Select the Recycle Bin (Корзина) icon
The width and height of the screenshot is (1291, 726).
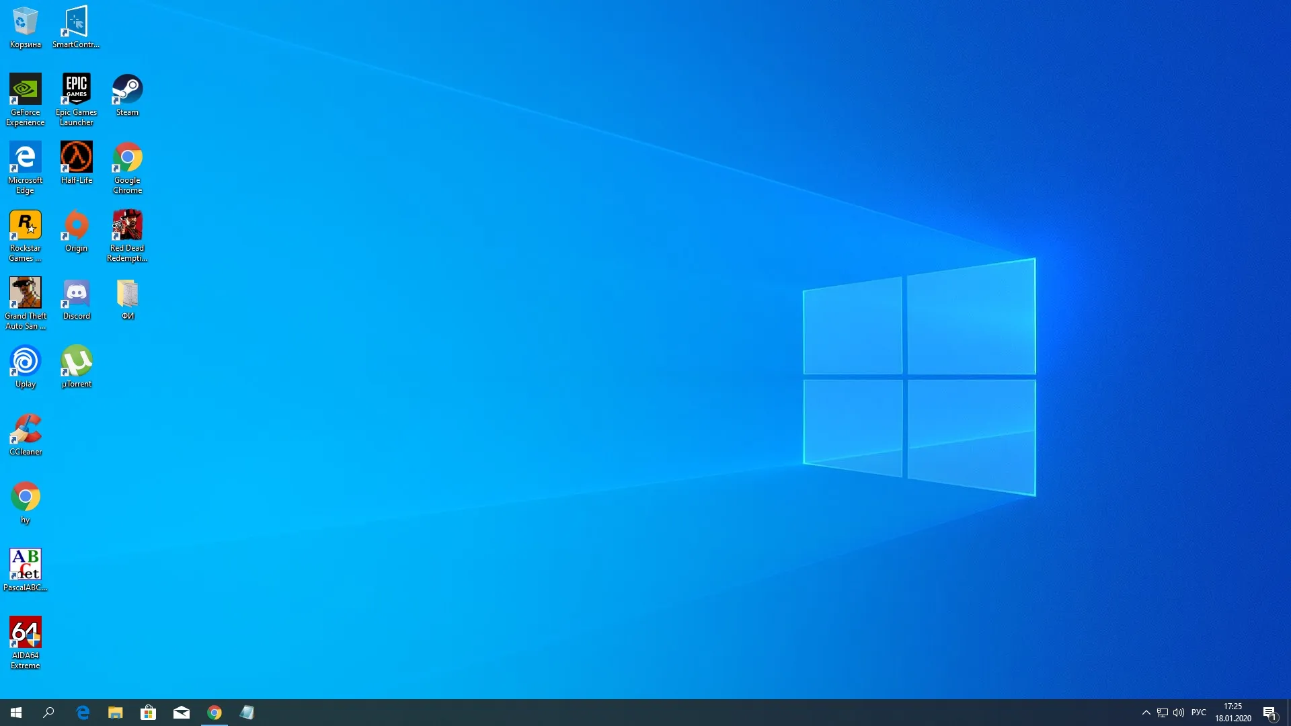pos(25,27)
